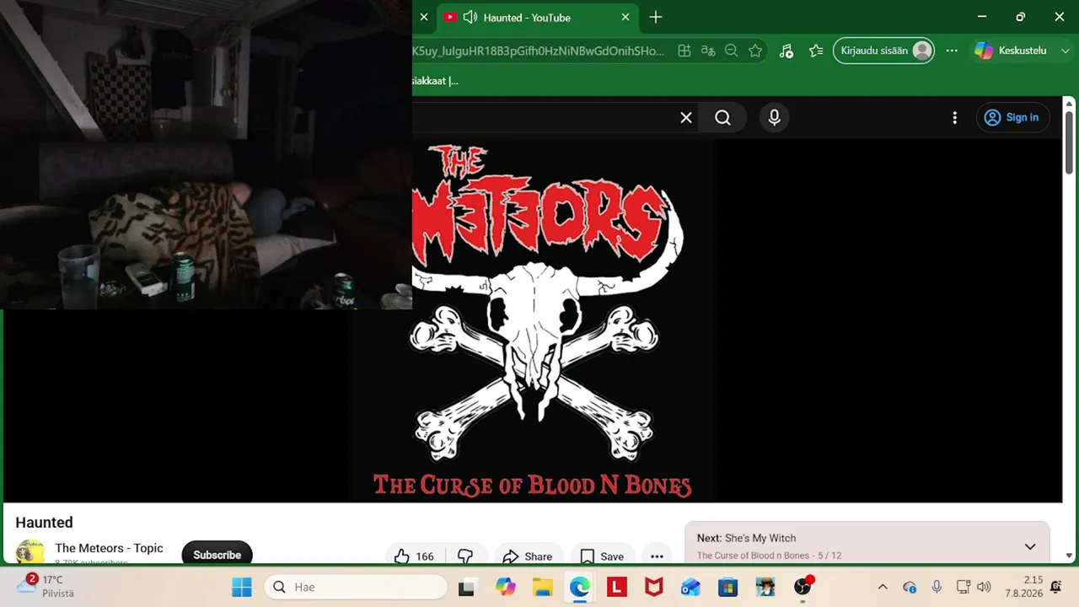Open more actions beside Save
Viewport: 1079px width, 607px height.
657,556
